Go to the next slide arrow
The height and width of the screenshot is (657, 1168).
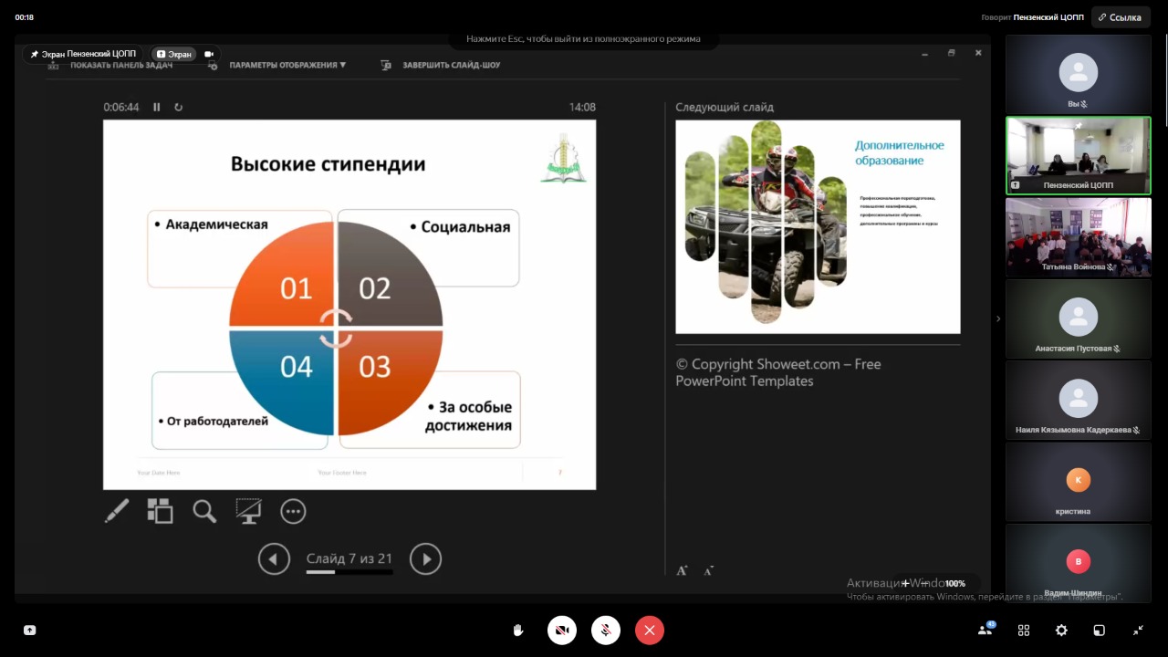(x=425, y=558)
